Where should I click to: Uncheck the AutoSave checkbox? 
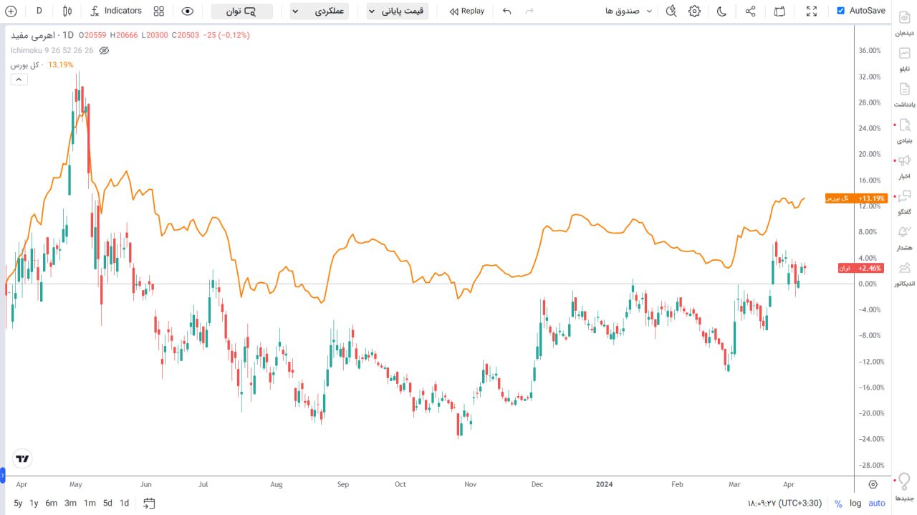point(840,11)
